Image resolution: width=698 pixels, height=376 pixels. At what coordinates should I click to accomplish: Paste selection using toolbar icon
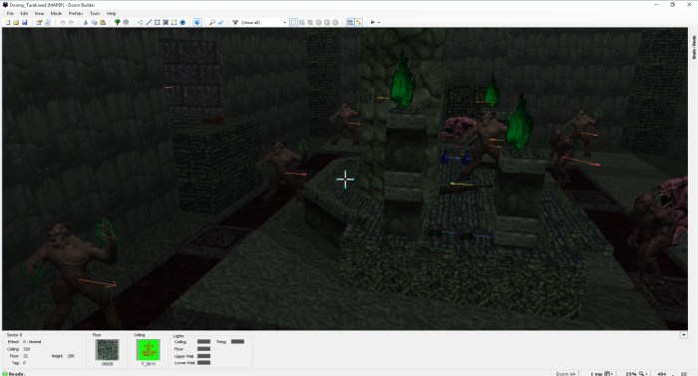coord(103,22)
